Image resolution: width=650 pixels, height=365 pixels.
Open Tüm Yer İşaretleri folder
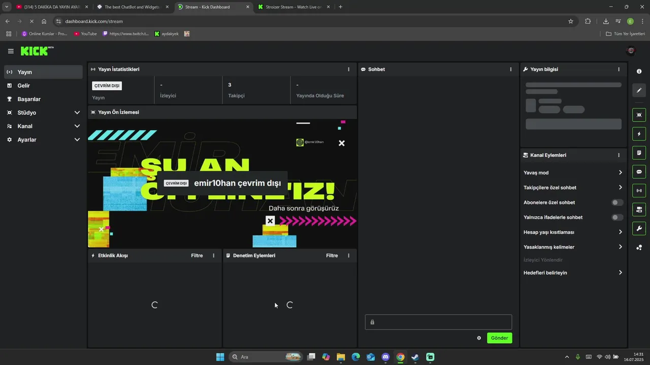point(626,34)
